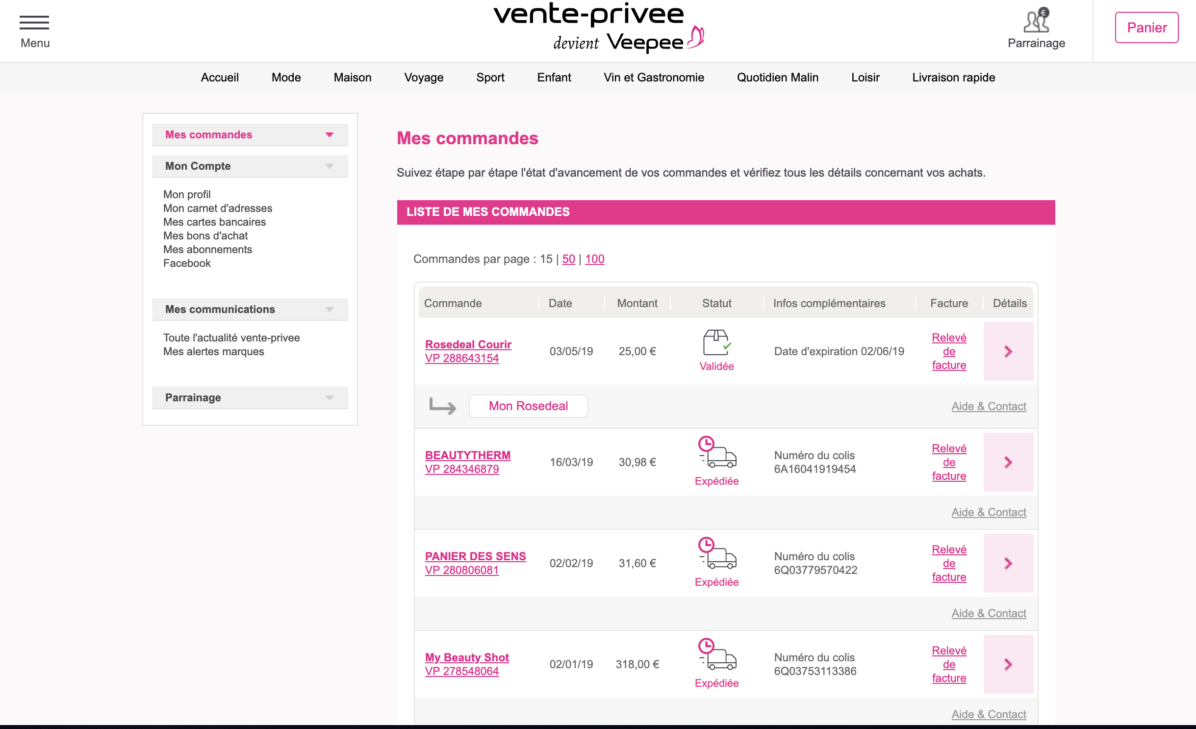Open details arrow for My Beauty Shot order
This screenshot has height=729, width=1196.
[x=1008, y=664]
